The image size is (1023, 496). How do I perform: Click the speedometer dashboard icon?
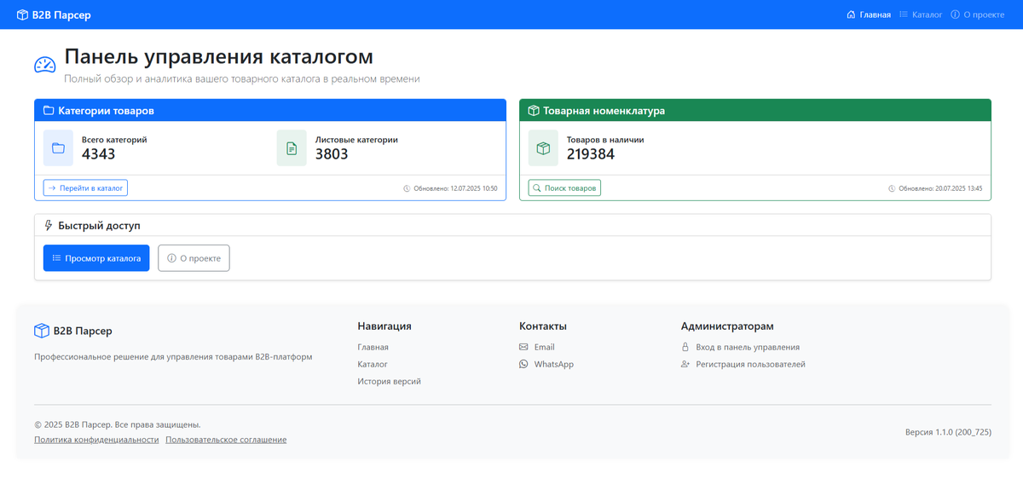(x=43, y=63)
